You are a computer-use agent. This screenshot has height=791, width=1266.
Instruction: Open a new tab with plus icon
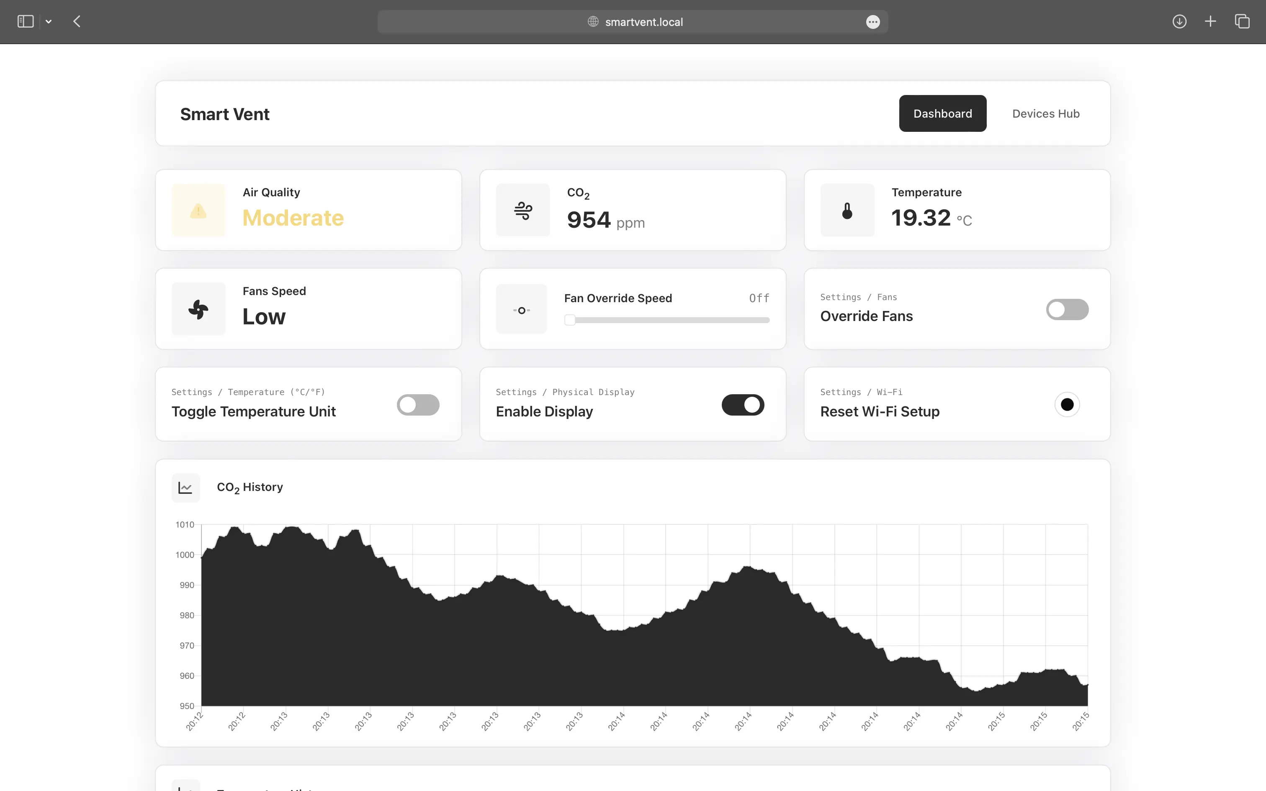tap(1210, 21)
